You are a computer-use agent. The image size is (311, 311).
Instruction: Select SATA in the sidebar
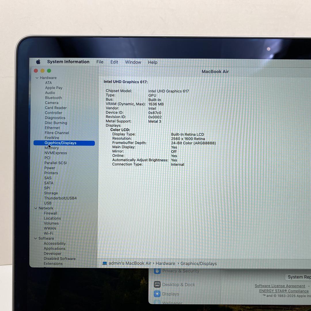49,183
